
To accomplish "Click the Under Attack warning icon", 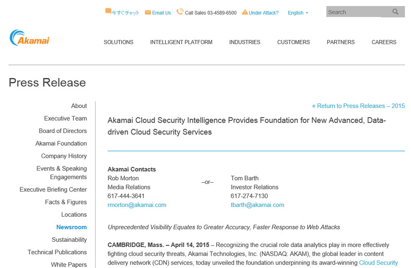I will (245, 12).
